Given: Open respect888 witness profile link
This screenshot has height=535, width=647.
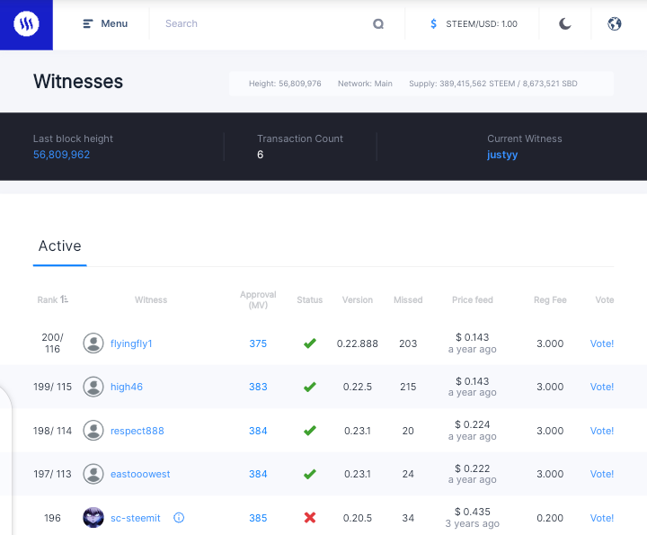Looking at the screenshot, I should pyautogui.click(x=137, y=431).
